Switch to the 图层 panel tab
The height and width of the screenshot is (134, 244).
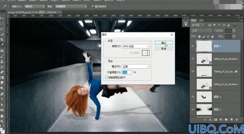[x=194, y=20]
